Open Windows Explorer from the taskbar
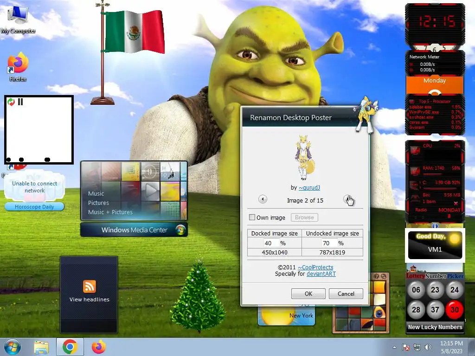Image resolution: width=475 pixels, height=356 pixels. (x=41, y=347)
